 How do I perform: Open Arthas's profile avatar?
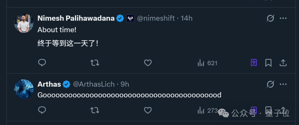(x=24, y=89)
